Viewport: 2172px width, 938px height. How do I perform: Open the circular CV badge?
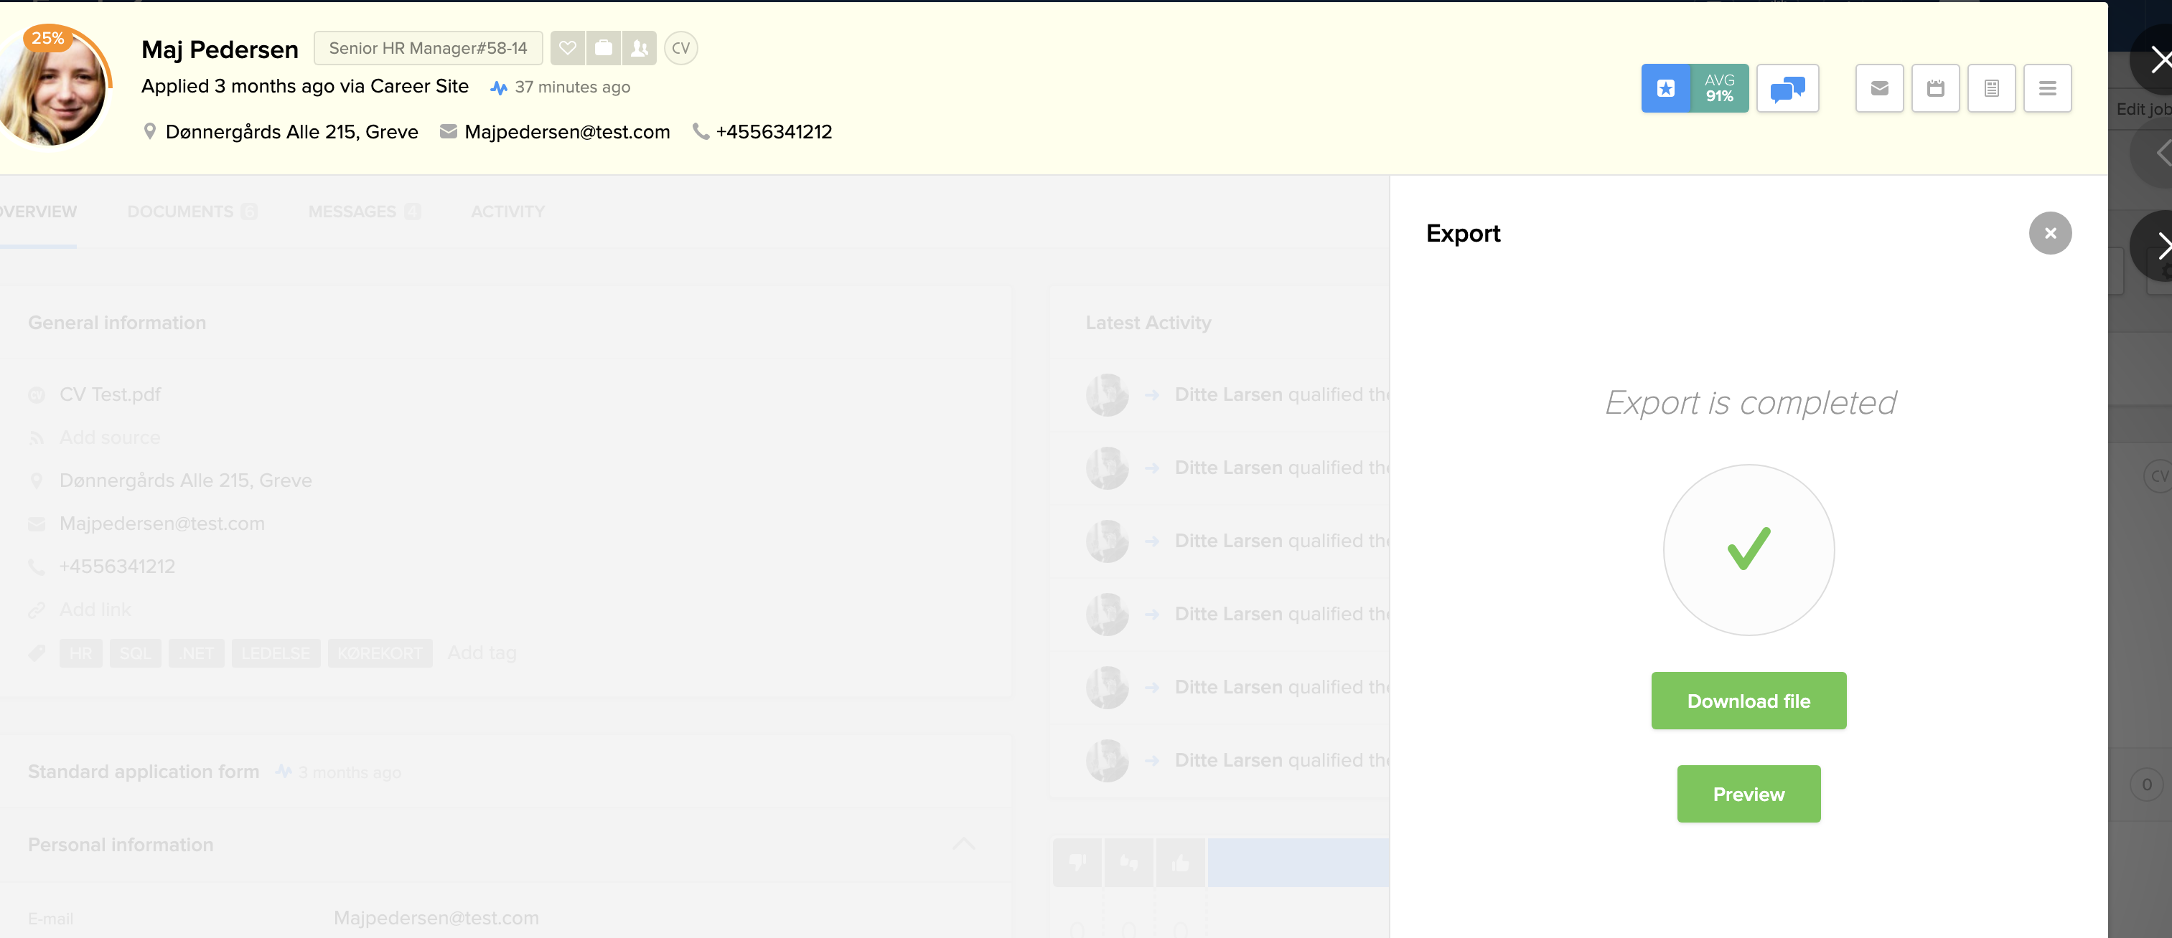click(x=680, y=48)
